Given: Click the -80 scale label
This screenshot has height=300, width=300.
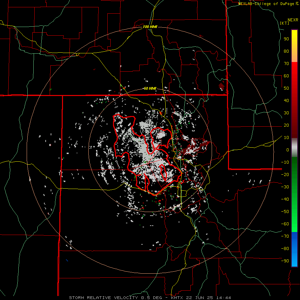Looking at the screenshot, I should tap(285, 249).
